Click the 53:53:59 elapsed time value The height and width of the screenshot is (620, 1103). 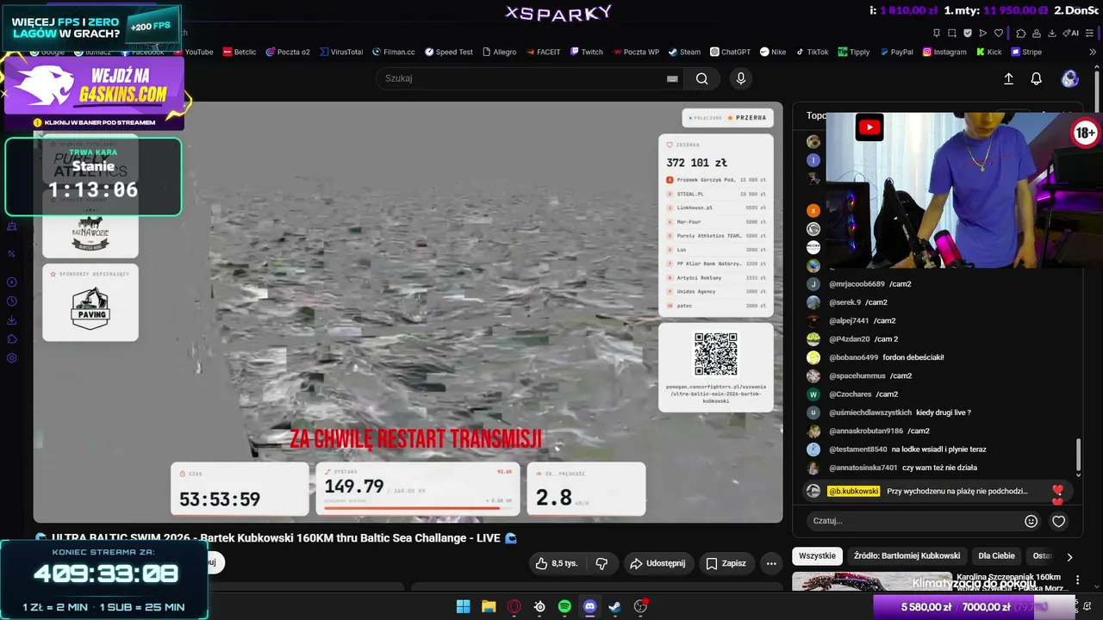pos(220,499)
